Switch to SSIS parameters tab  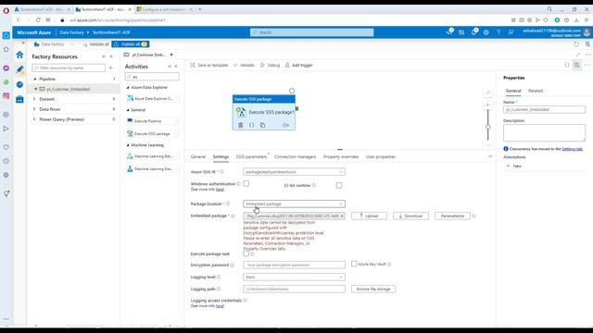click(251, 156)
